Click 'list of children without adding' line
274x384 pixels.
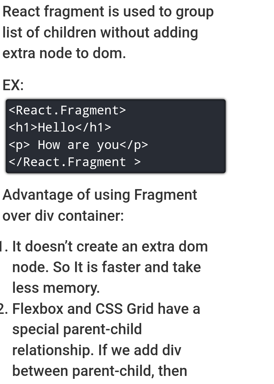[x=100, y=32]
